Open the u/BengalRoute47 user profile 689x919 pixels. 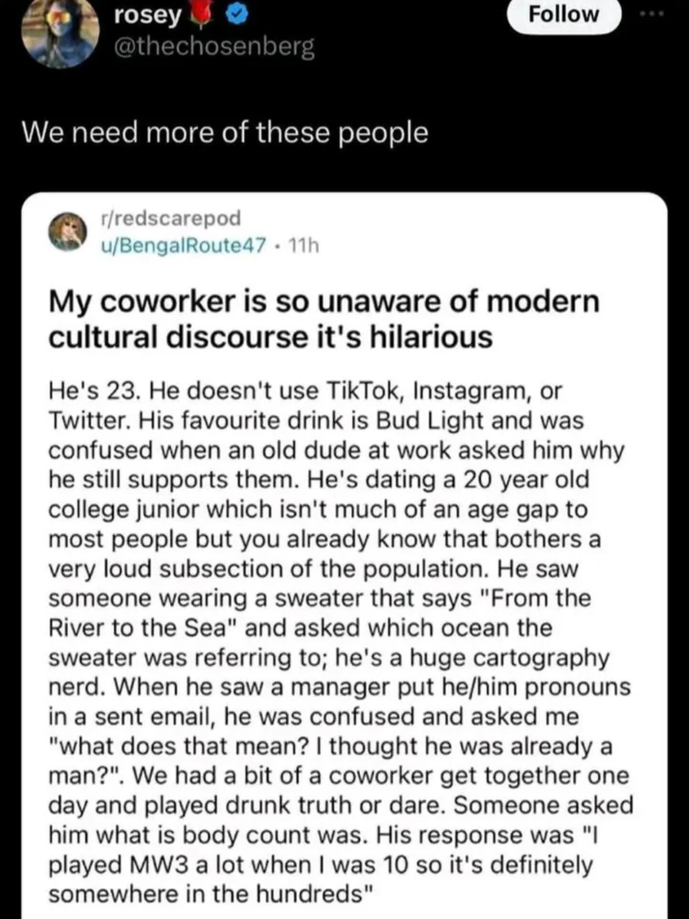(183, 246)
